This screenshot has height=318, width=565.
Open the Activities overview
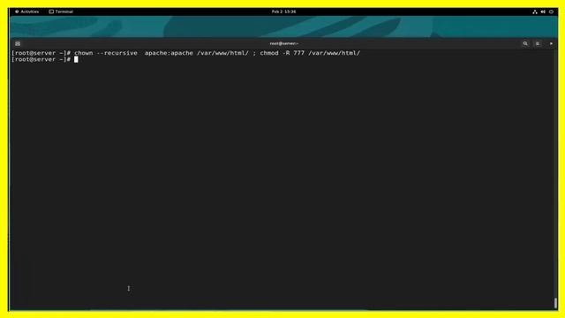27,11
